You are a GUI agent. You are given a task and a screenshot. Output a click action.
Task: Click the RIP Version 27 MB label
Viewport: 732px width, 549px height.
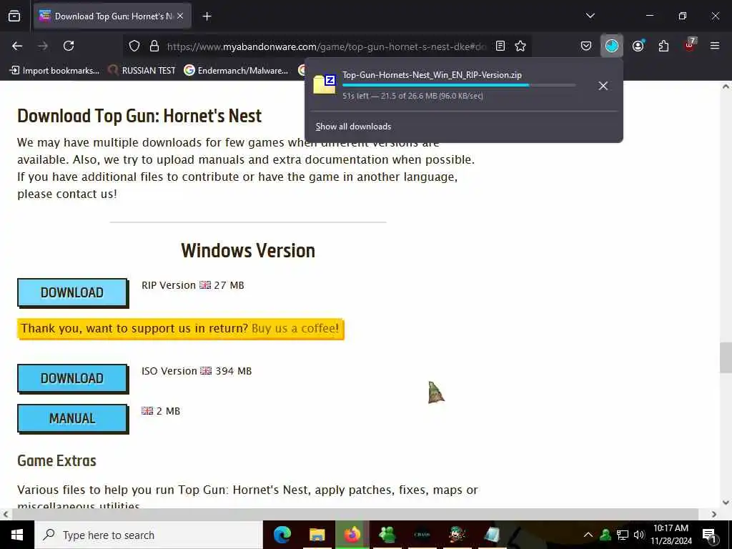tap(193, 285)
